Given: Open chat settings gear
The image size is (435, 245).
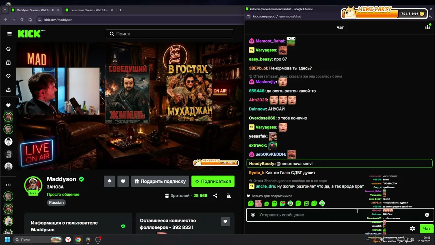Looking at the screenshot, I should tap(412, 229).
